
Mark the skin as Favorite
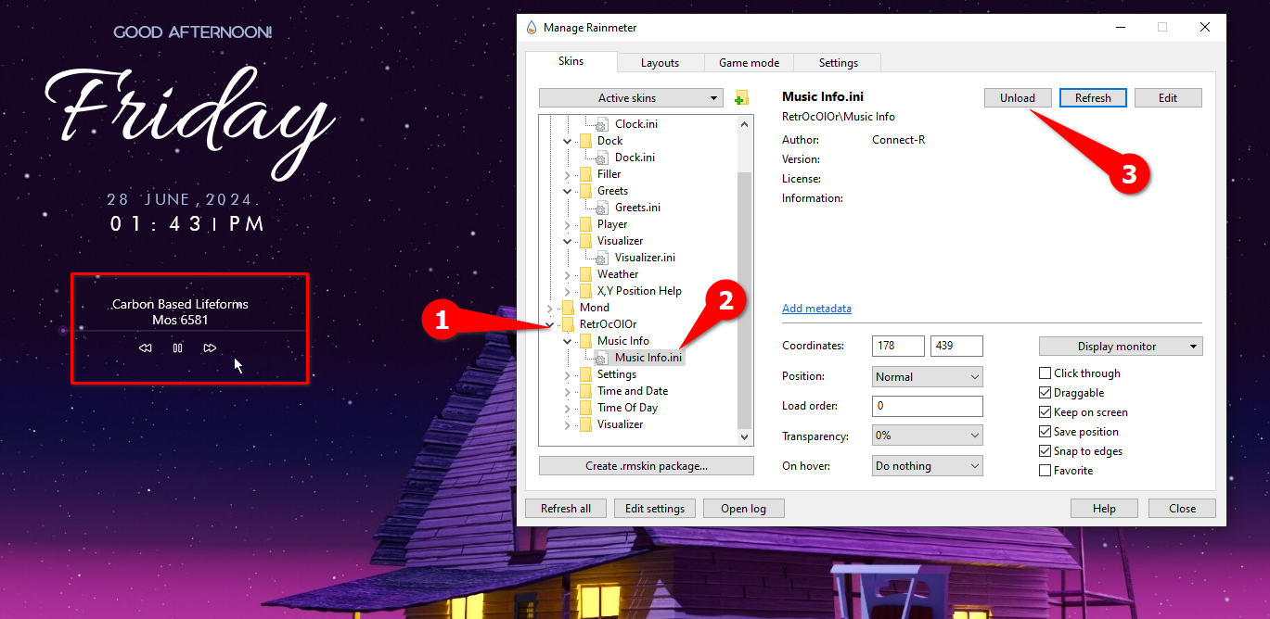coord(1046,470)
